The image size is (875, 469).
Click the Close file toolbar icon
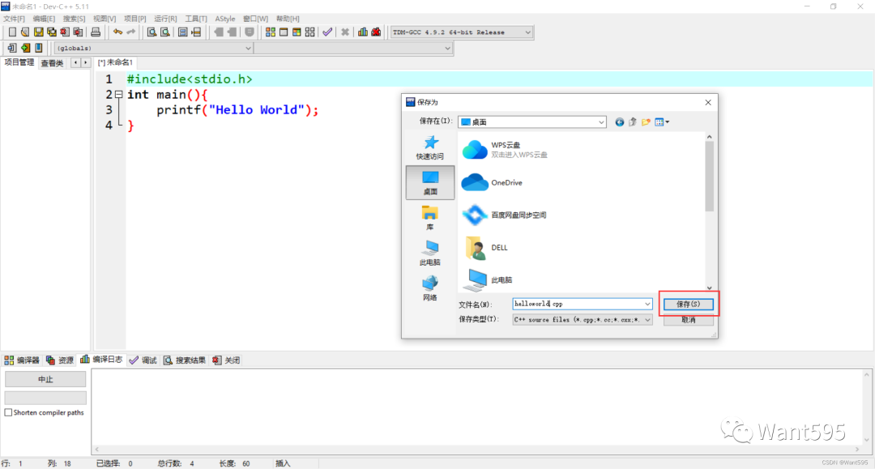pyautogui.click(x=66, y=32)
